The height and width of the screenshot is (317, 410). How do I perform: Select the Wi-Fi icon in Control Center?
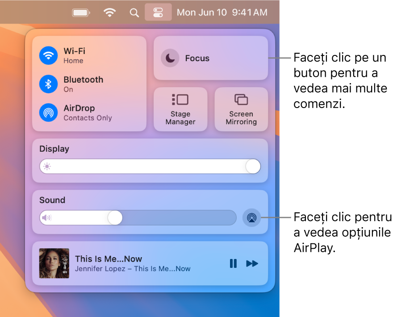coord(48,55)
